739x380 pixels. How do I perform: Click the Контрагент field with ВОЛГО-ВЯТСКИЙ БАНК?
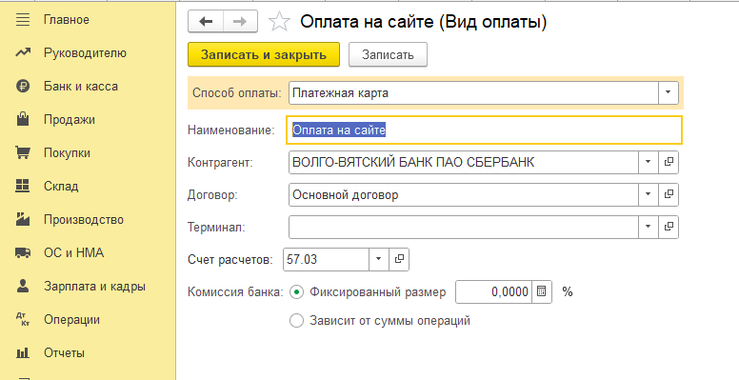tap(463, 162)
